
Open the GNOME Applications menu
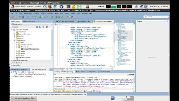pyautogui.click(x=20, y=6)
